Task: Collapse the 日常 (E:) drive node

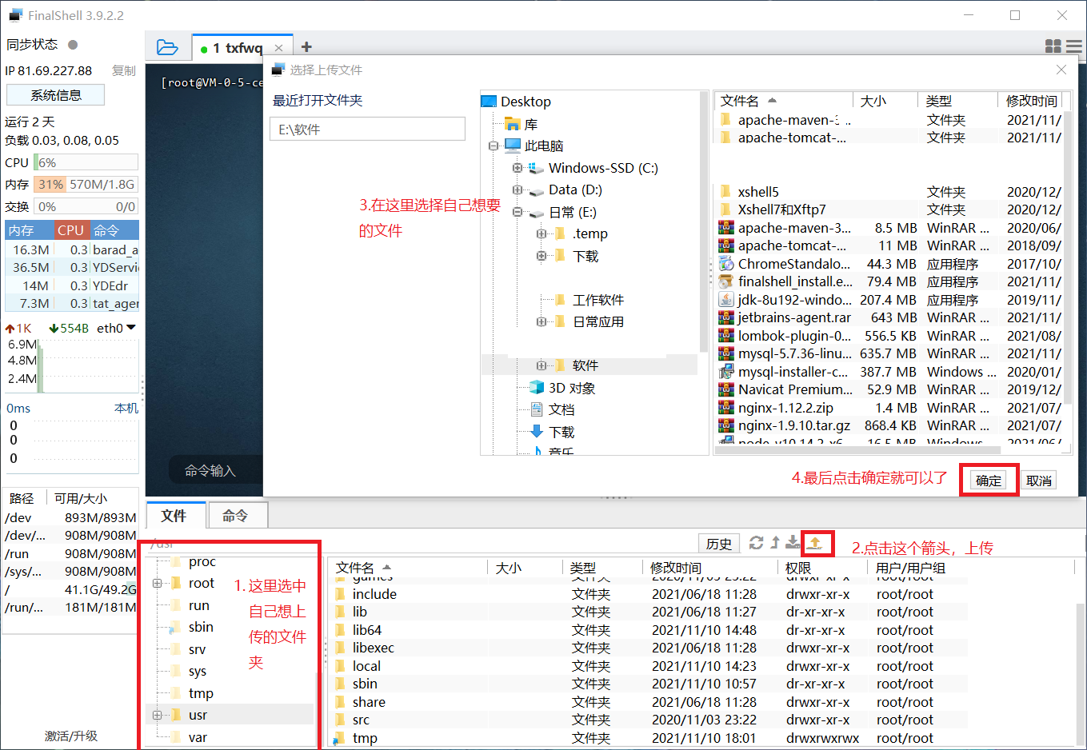Action: [518, 212]
